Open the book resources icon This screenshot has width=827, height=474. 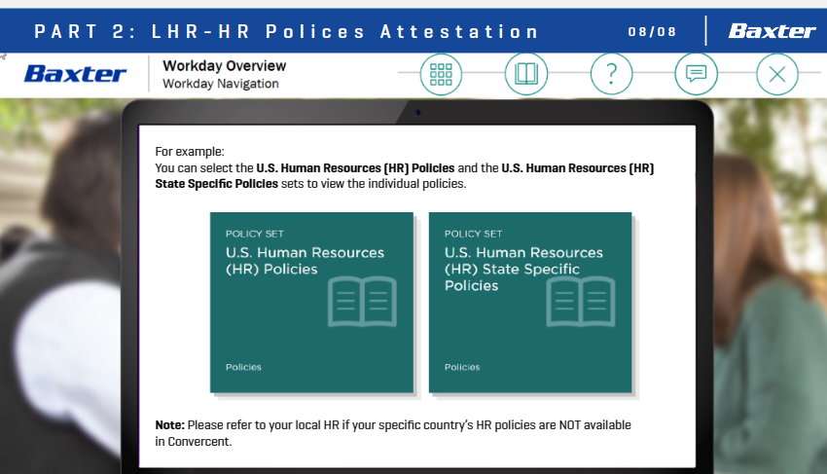click(525, 74)
